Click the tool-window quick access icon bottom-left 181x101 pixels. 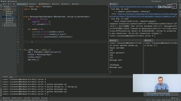[1, 100]
